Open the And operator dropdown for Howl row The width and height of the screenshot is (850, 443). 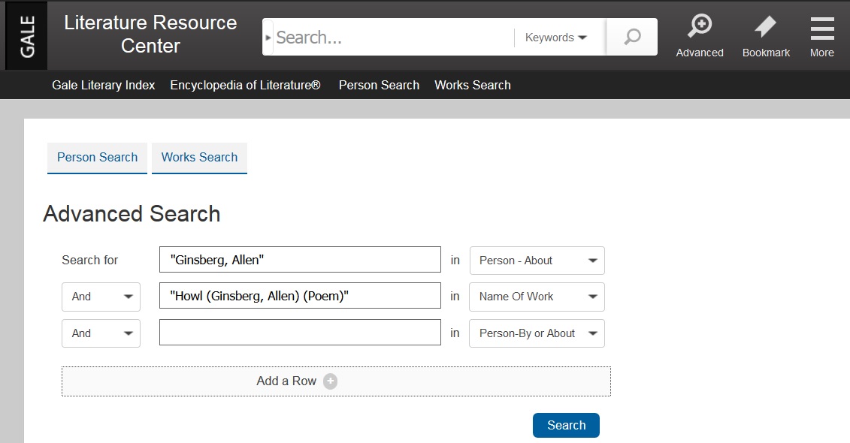[101, 297]
